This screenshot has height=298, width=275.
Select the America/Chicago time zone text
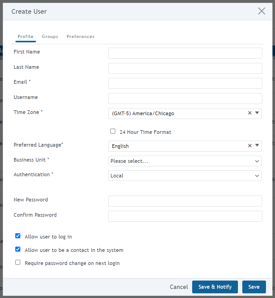[143, 113]
